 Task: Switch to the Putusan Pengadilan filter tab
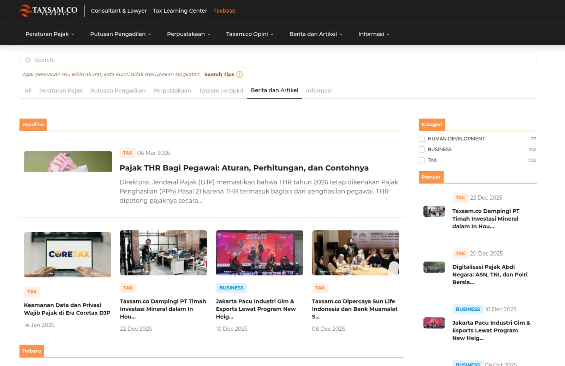coord(118,91)
